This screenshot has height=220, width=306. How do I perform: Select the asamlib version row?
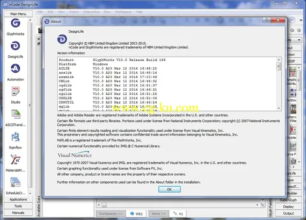[x=108, y=77]
